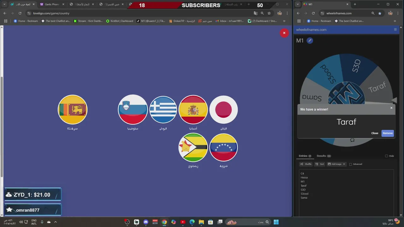Click the Taraf entry in the list
404x227 pixels.
[303, 186]
